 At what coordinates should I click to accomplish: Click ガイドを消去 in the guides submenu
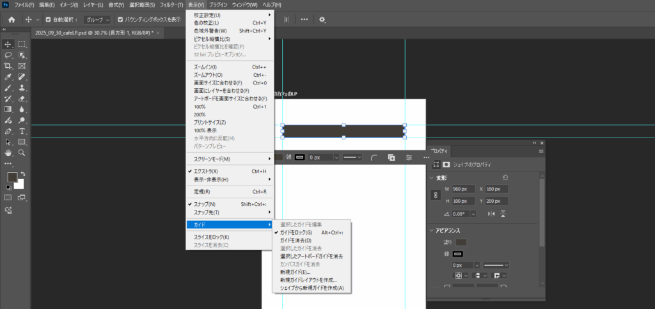point(296,241)
